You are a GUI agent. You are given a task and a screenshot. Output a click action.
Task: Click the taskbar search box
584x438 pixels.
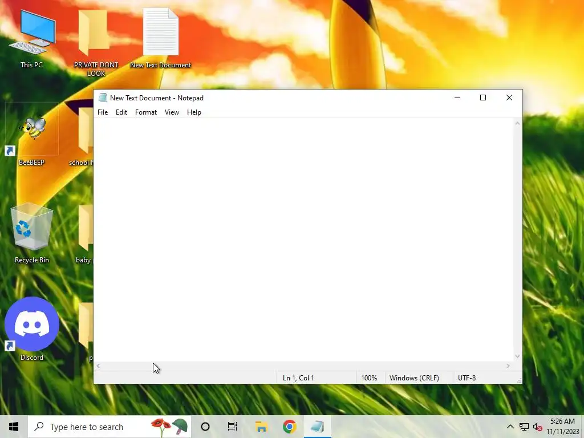pyautogui.click(x=109, y=427)
